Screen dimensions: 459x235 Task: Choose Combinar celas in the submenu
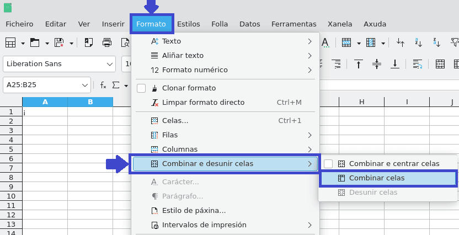click(388, 178)
